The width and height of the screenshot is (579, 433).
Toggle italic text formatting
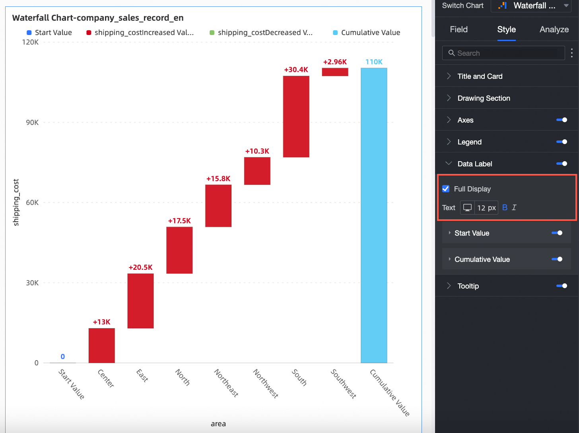pyautogui.click(x=514, y=207)
